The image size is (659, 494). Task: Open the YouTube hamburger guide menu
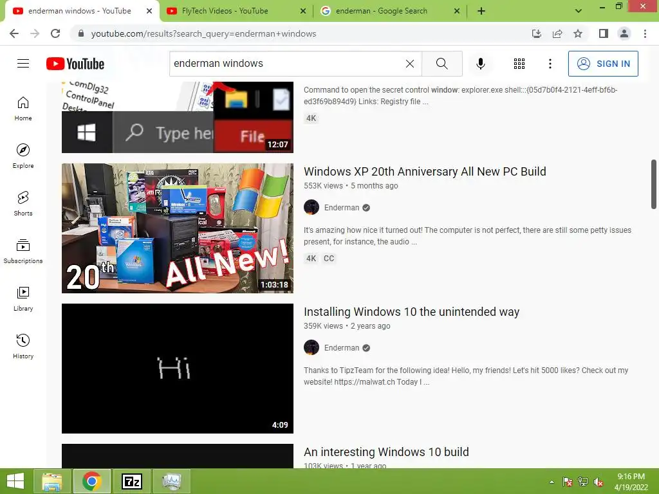(23, 64)
